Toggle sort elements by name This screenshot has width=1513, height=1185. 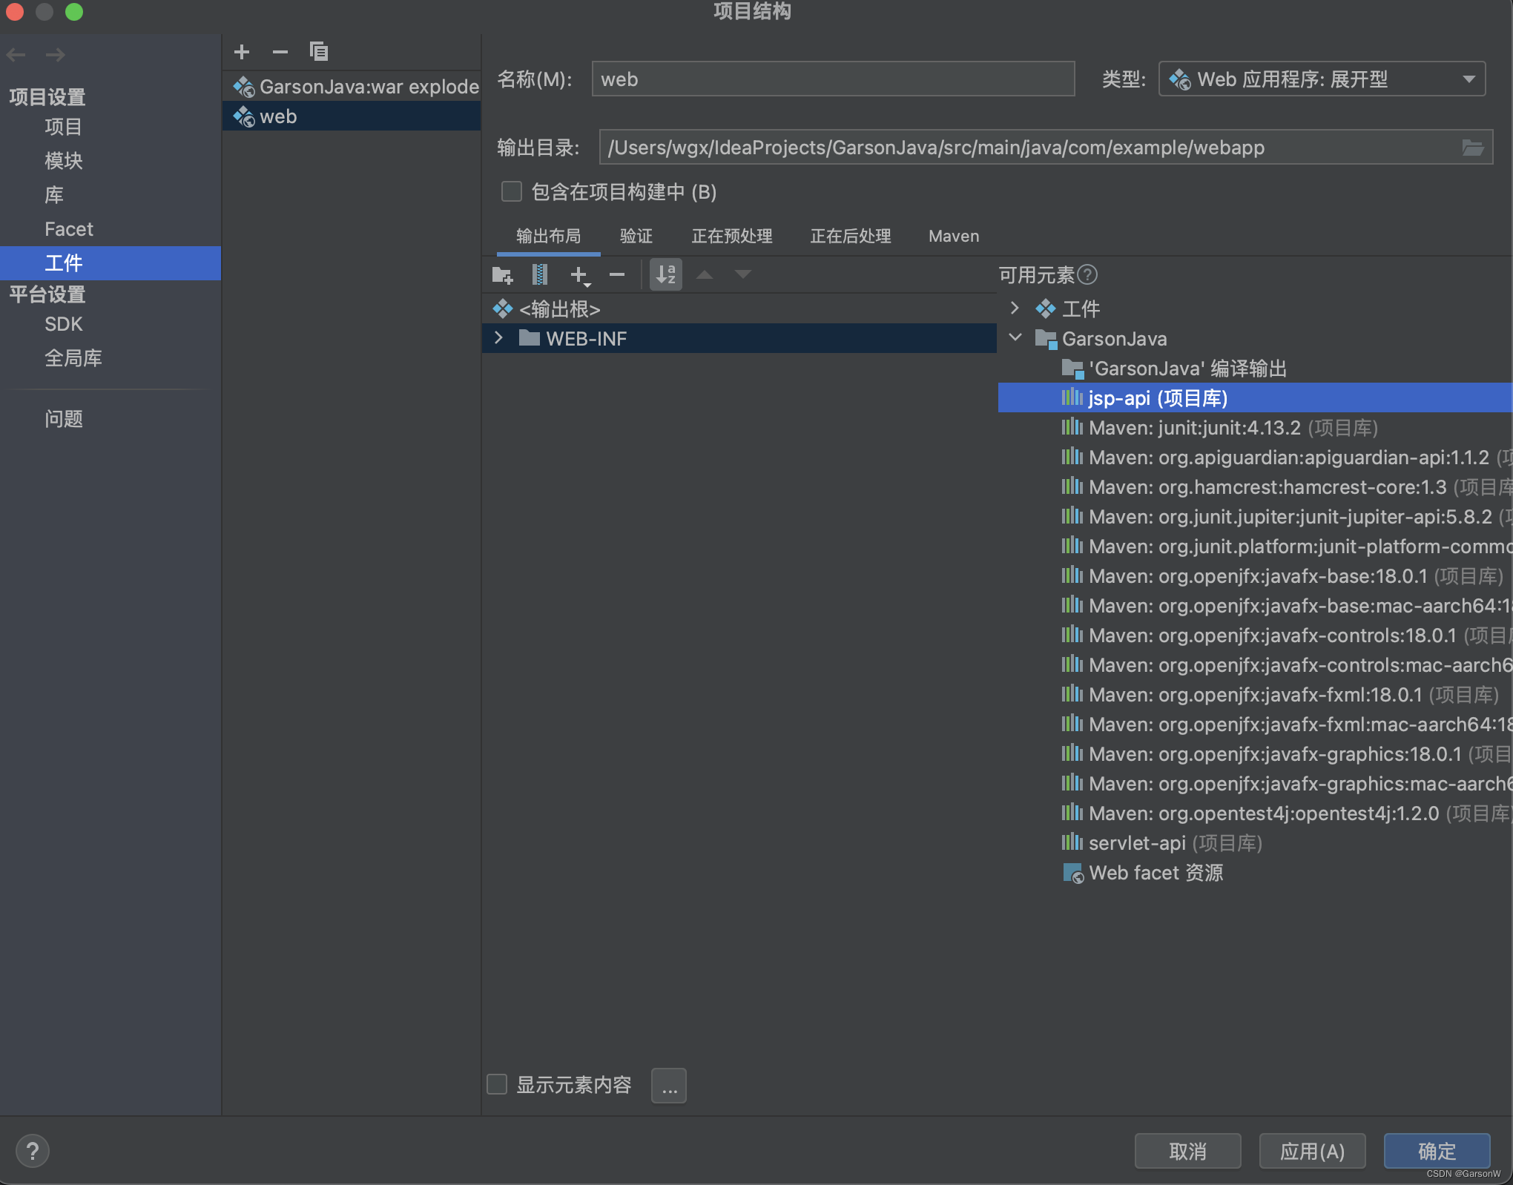tap(665, 275)
